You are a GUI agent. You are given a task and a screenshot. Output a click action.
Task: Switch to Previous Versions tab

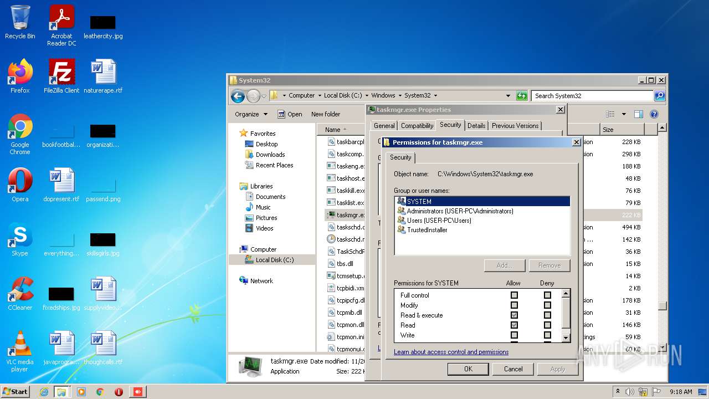[x=515, y=126]
